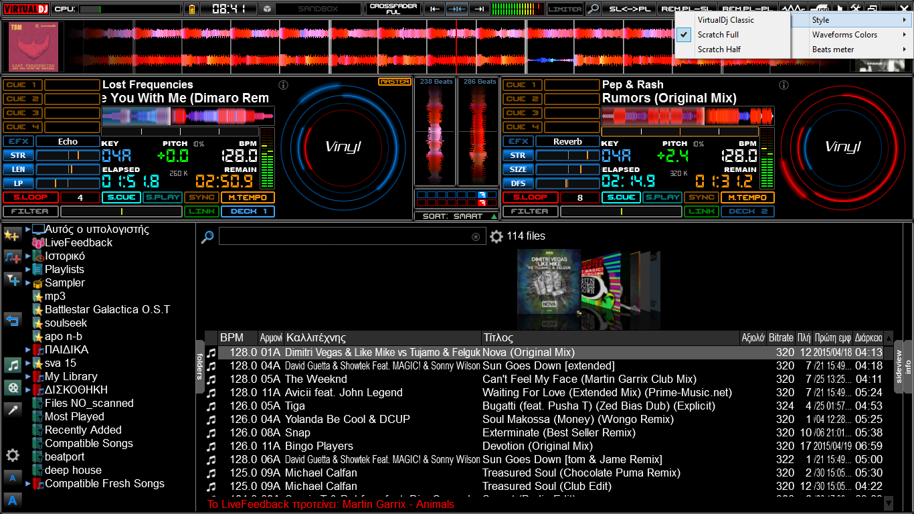Toggle FILTER on deck 2

tap(529, 211)
